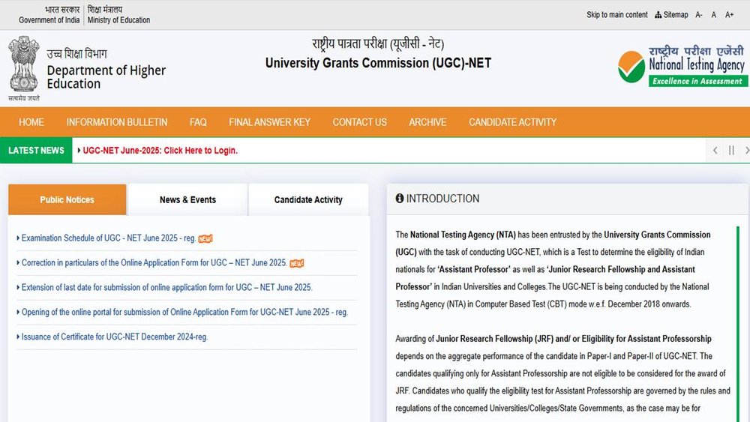750x422 pixels.
Task: Open Examination Schedule of UGC-NET June 2025
Action: click(x=109, y=238)
